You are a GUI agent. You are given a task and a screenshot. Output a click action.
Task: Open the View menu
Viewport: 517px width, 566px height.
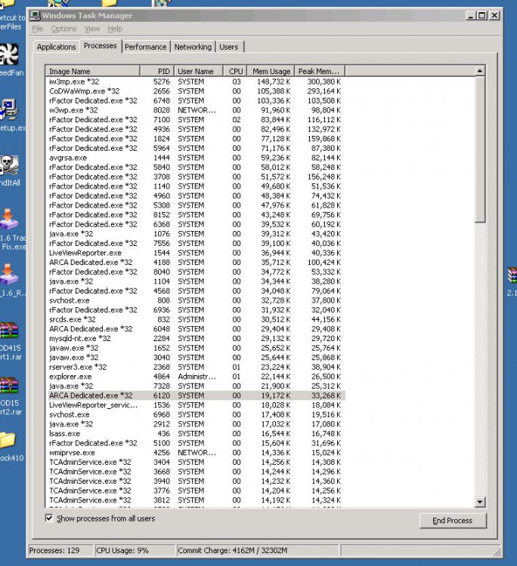pos(92,29)
